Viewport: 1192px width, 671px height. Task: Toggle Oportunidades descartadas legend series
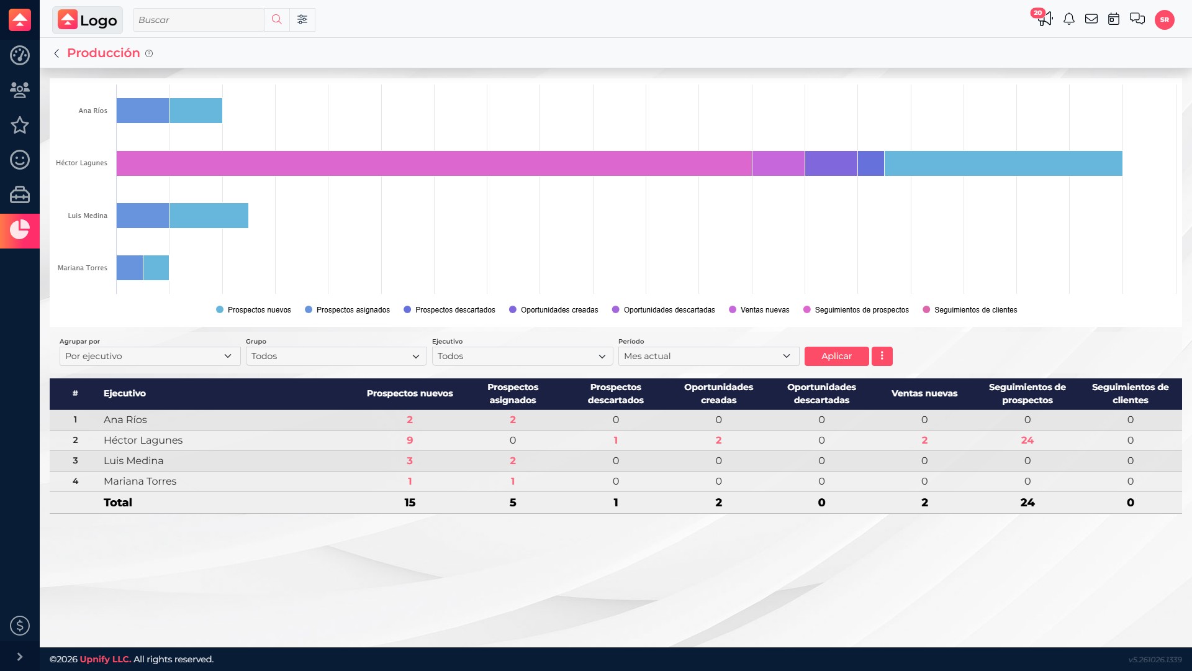coord(664,310)
